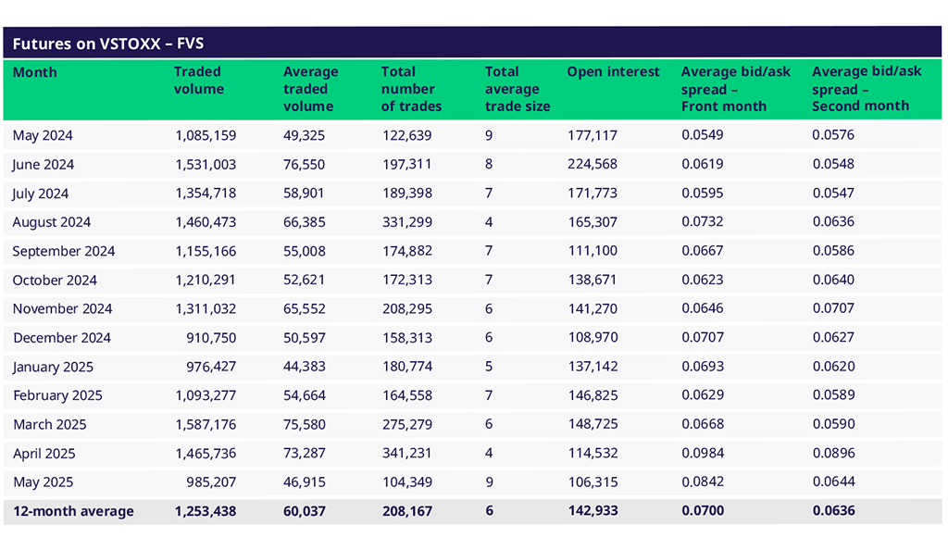Select the 12-month average open interest 142,933
Viewport: 948px width, 550px height.
[592, 511]
